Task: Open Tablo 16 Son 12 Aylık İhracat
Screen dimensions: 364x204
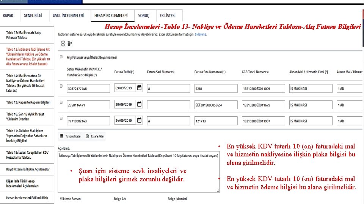Action: point(27,117)
